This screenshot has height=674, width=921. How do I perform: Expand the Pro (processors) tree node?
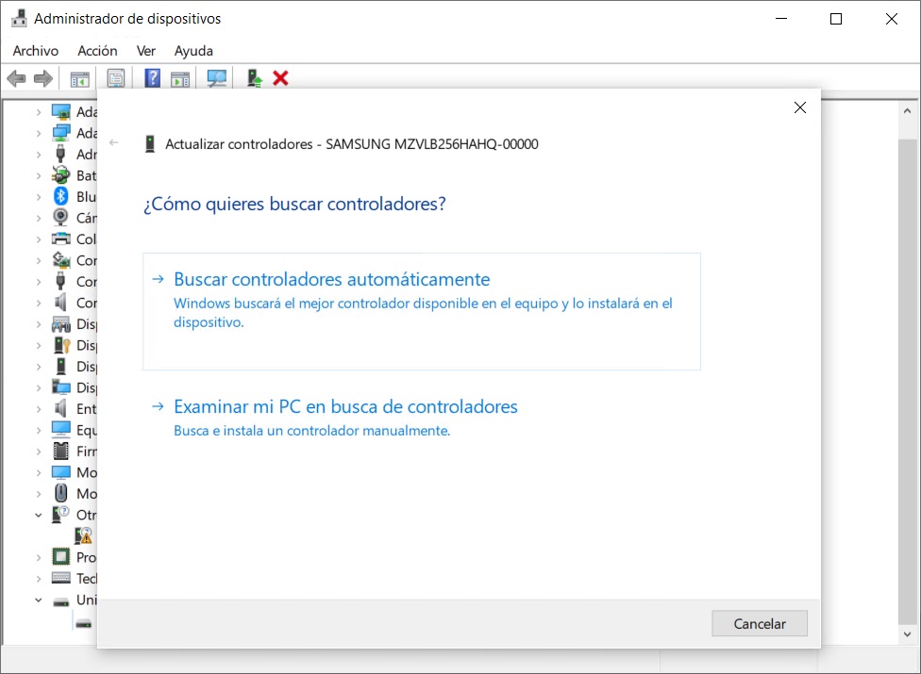pyautogui.click(x=39, y=558)
